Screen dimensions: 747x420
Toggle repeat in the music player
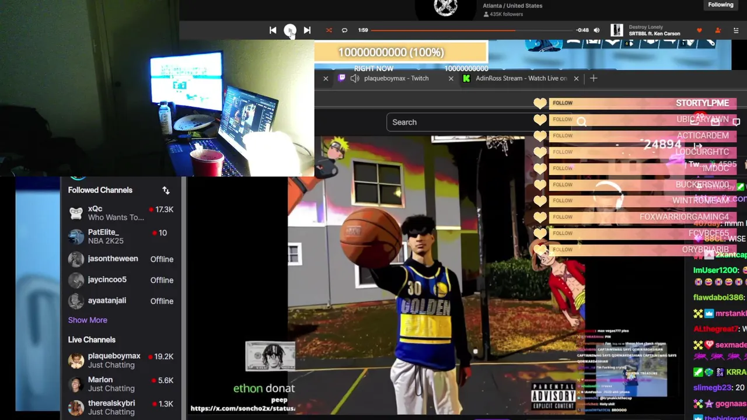click(344, 30)
